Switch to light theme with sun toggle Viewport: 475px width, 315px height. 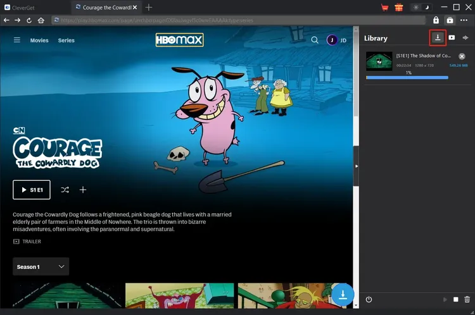click(416, 8)
